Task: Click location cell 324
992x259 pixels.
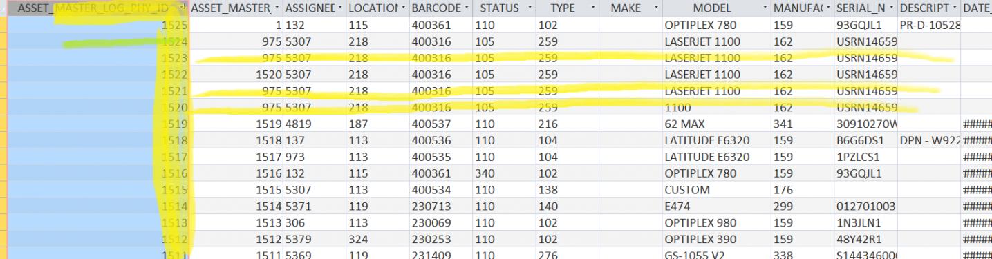Action: point(377,239)
